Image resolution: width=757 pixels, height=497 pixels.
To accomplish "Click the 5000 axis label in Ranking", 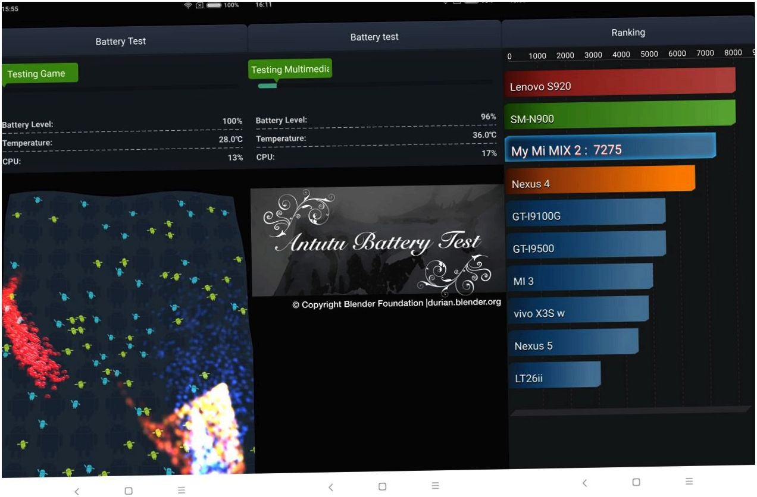I will (x=649, y=54).
